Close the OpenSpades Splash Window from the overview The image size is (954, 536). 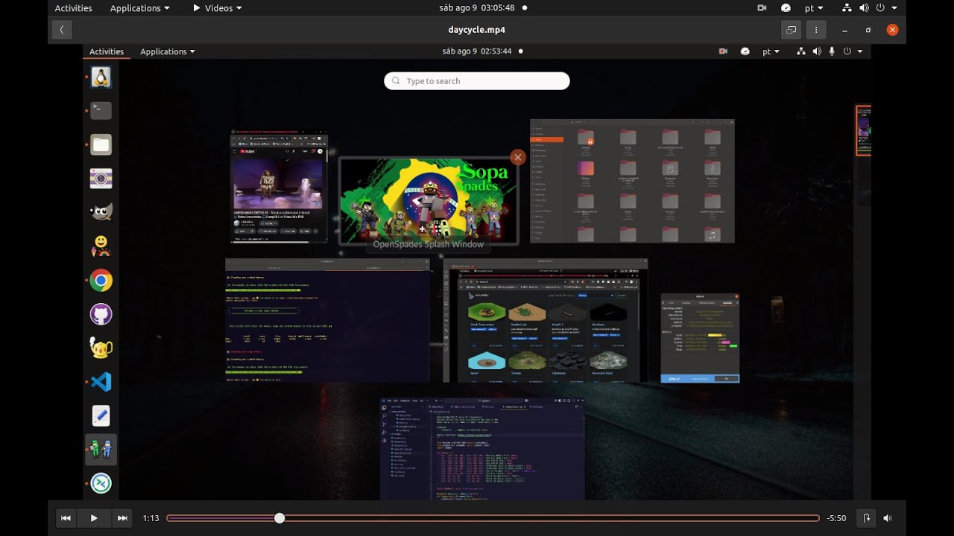pos(518,157)
